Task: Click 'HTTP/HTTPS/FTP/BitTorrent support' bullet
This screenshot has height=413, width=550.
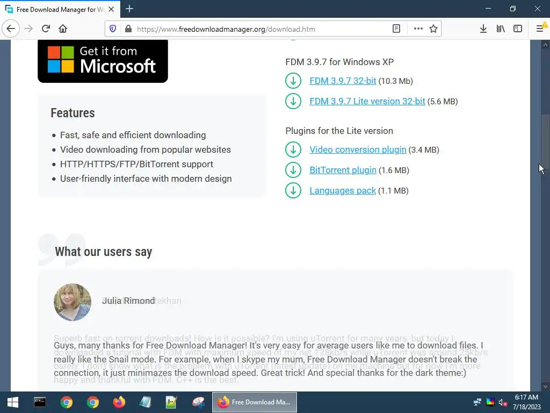Action: (136, 164)
